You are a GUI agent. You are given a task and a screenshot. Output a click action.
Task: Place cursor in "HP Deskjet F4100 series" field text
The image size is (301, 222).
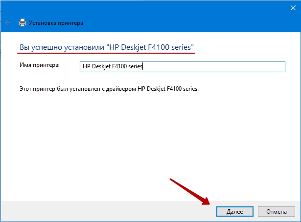(x=113, y=66)
